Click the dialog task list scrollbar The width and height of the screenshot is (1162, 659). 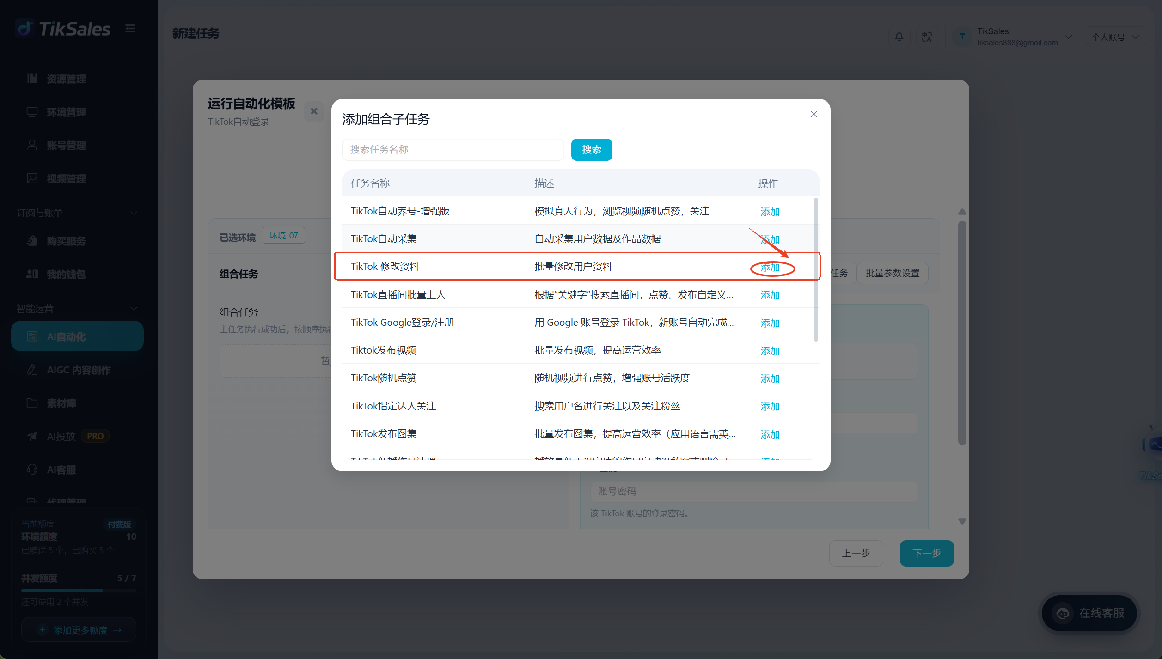point(816,270)
